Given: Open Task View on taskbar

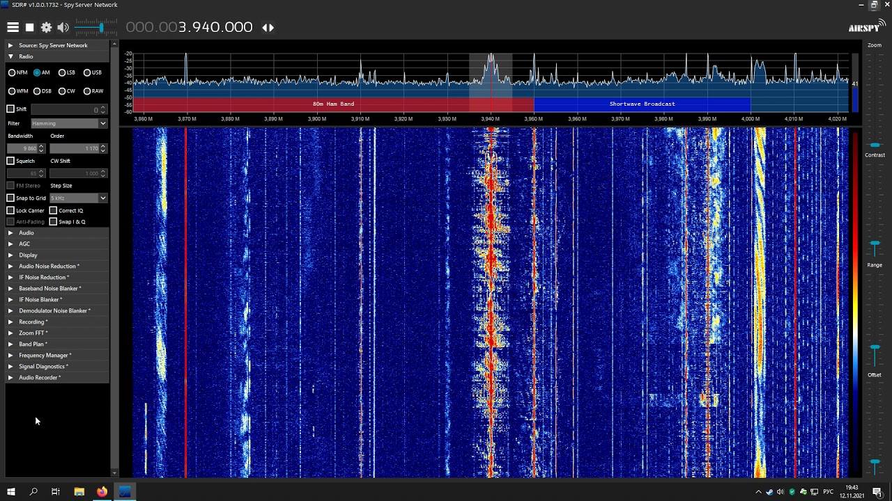Looking at the screenshot, I should [x=56, y=492].
